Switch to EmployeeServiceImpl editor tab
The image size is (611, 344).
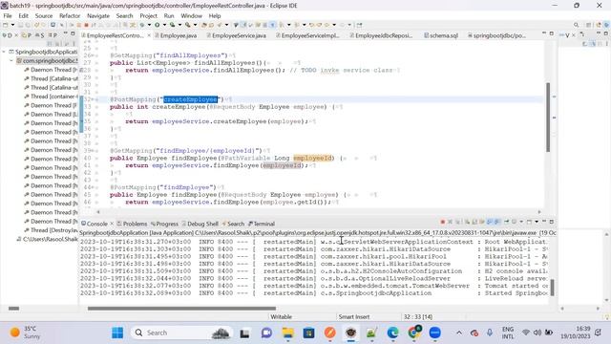point(307,35)
